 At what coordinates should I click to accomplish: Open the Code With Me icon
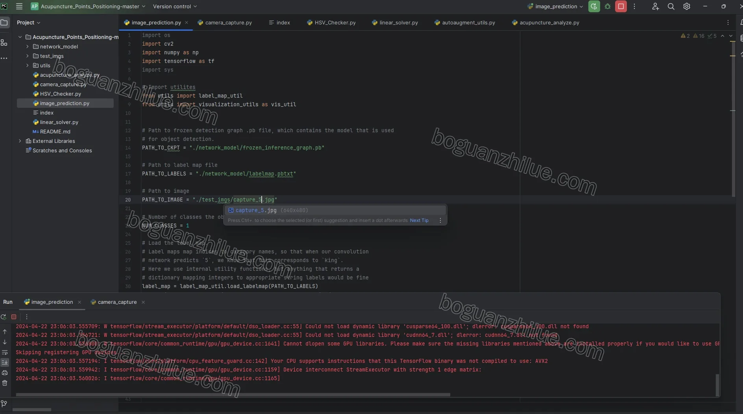(655, 6)
